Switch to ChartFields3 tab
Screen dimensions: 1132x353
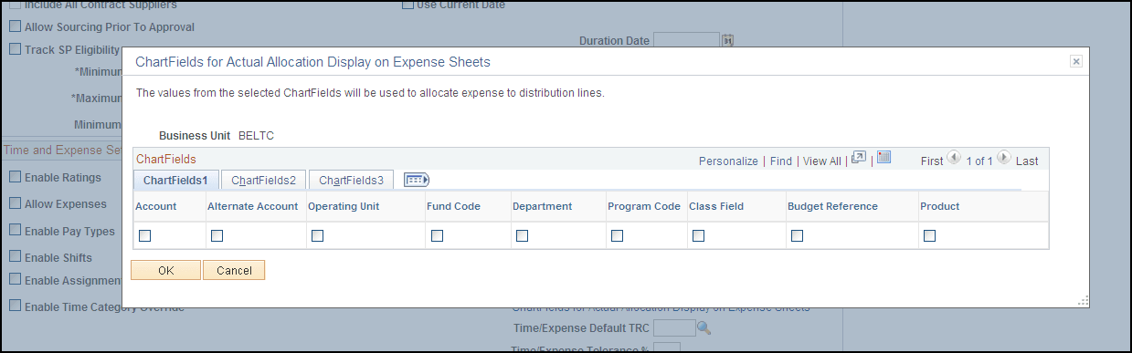(x=351, y=181)
